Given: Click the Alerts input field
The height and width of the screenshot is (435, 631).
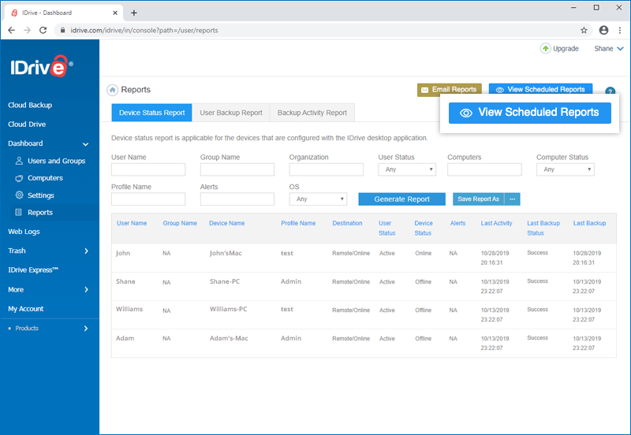Looking at the screenshot, I should (x=237, y=199).
